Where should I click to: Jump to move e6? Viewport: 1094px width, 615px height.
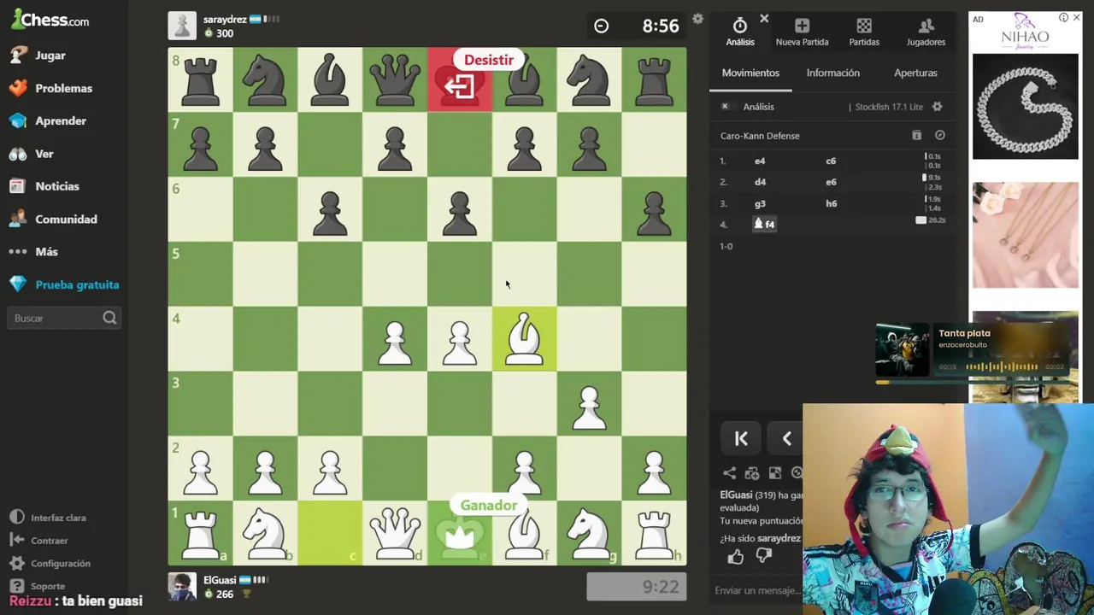point(831,182)
